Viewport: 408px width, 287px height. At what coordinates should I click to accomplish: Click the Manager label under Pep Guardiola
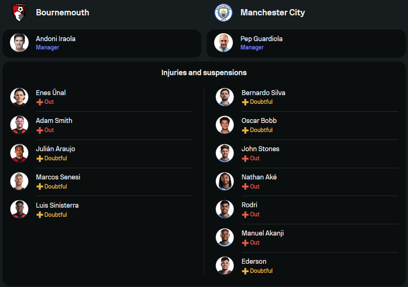click(252, 47)
